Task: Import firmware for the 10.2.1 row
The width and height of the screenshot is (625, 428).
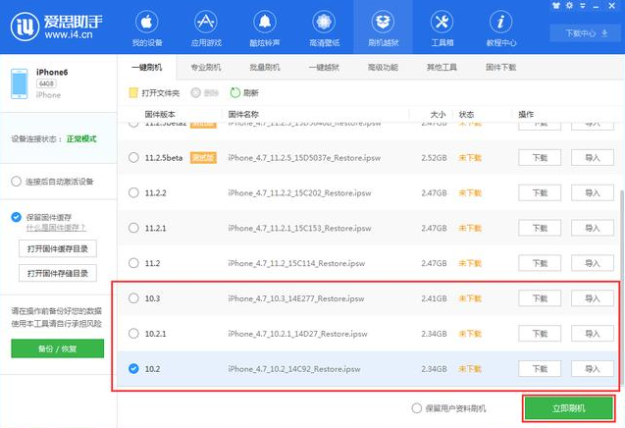Action: click(593, 333)
